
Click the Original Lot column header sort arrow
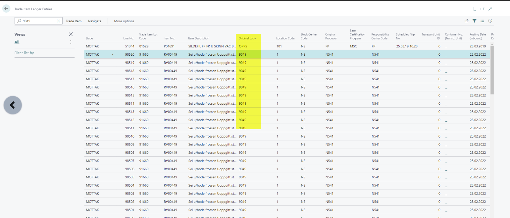255,38
